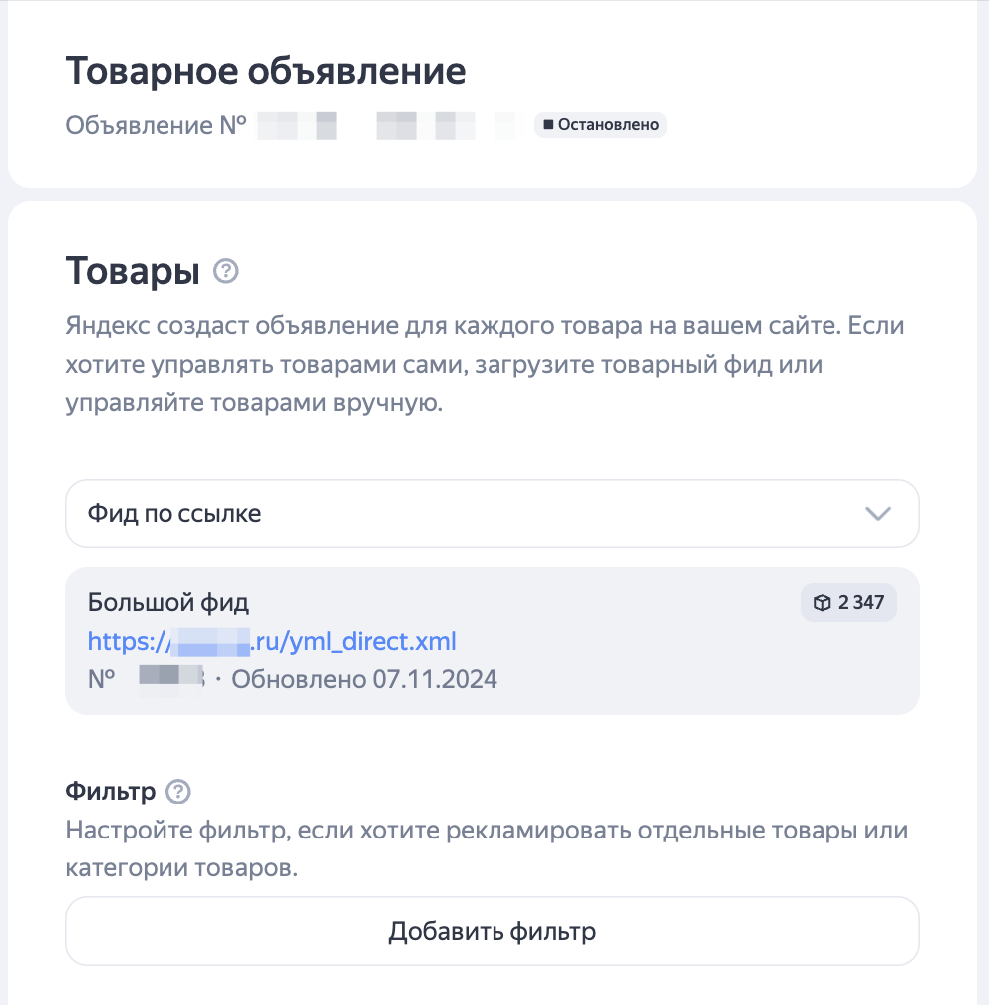Open the help tooltip next to Товары
Screen dimensions: 989x1005
click(225, 271)
